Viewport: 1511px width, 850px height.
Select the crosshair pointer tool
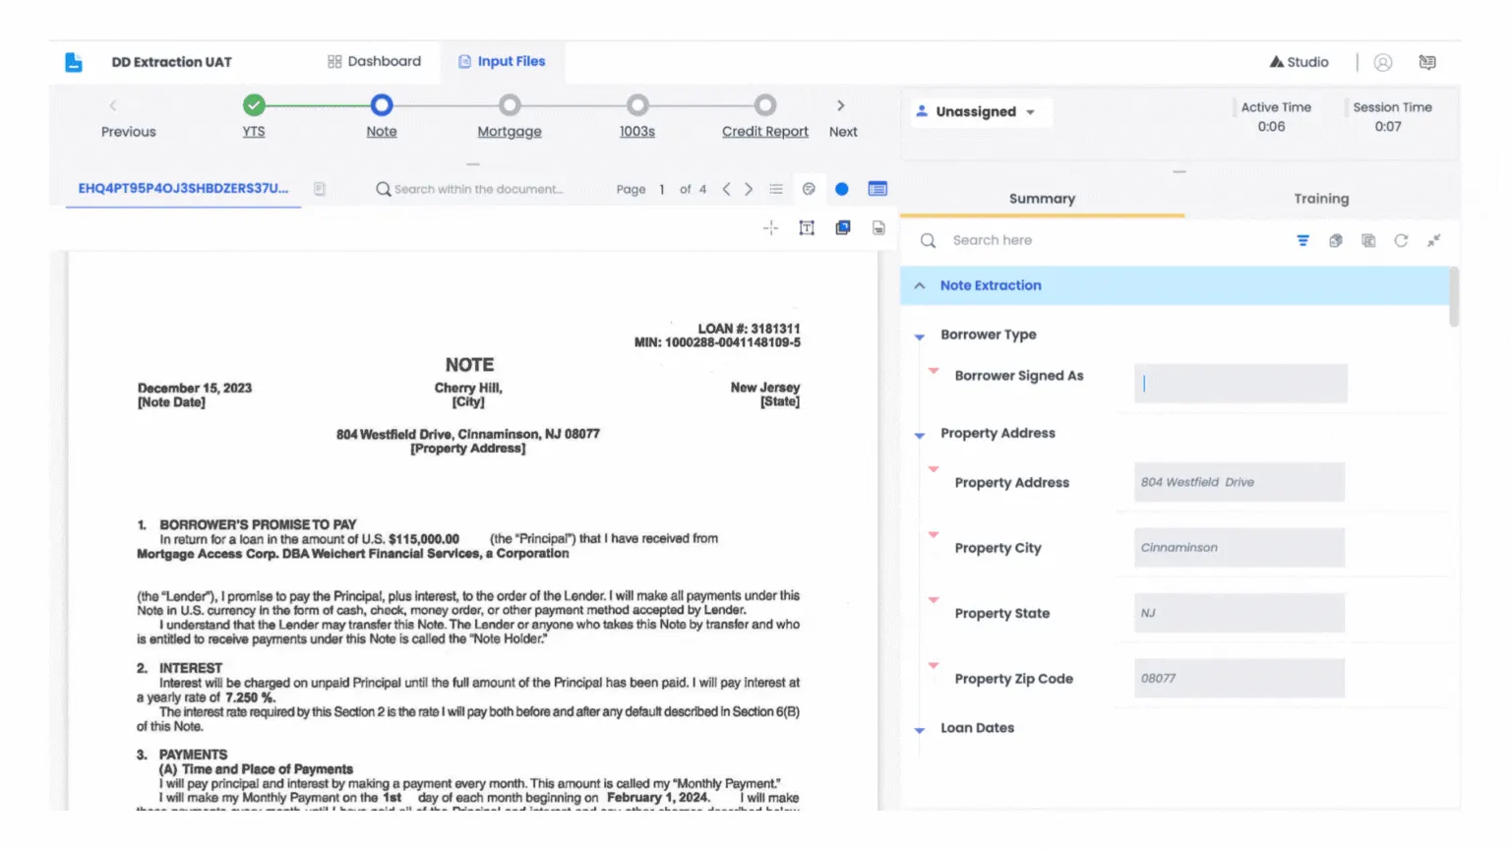770,228
